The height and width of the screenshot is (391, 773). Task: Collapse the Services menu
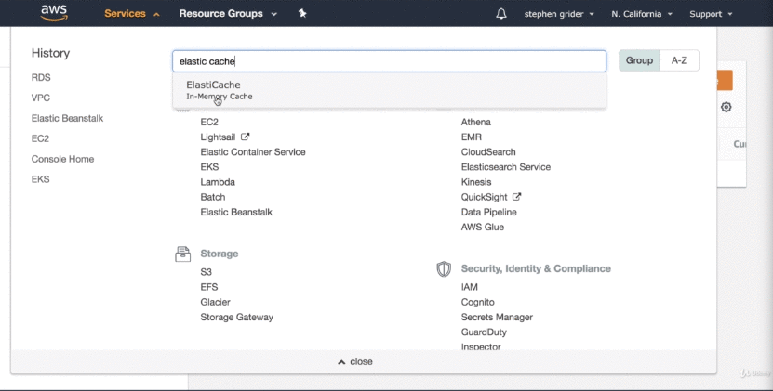(132, 14)
